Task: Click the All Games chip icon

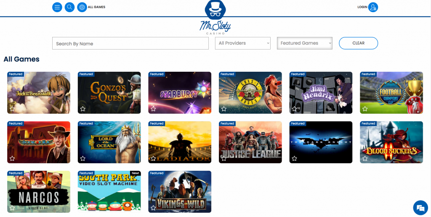Action: pos(82,7)
